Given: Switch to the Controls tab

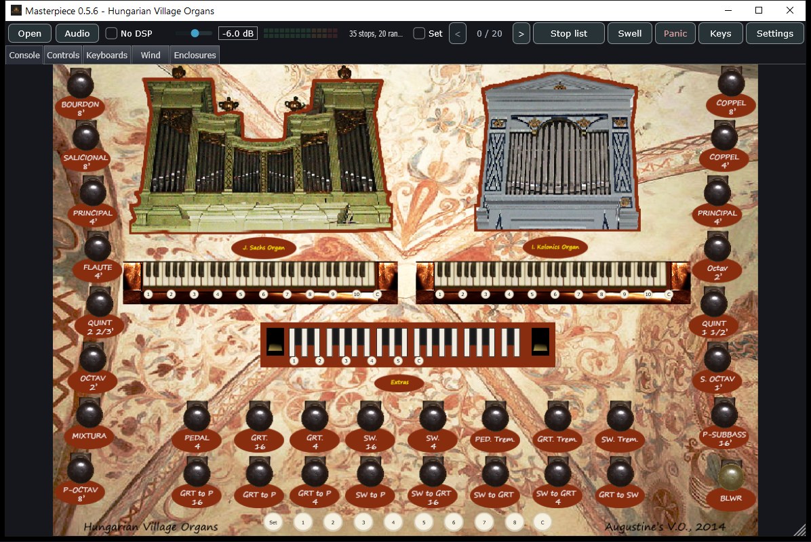Looking at the screenshot, I should pos(63,55).
